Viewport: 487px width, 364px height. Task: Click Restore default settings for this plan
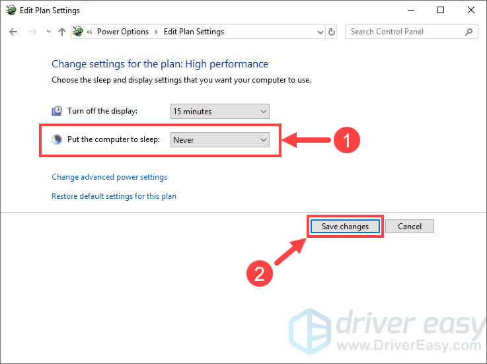(114, 196)
